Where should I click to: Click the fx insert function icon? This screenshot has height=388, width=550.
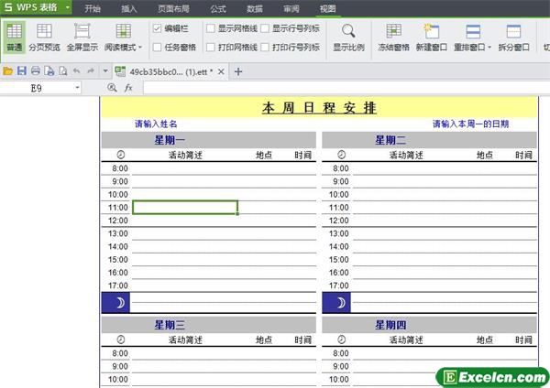[x=128, y=88]
